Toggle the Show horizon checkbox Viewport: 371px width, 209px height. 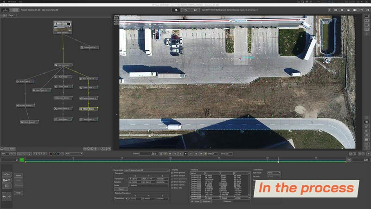pos(173,176)
